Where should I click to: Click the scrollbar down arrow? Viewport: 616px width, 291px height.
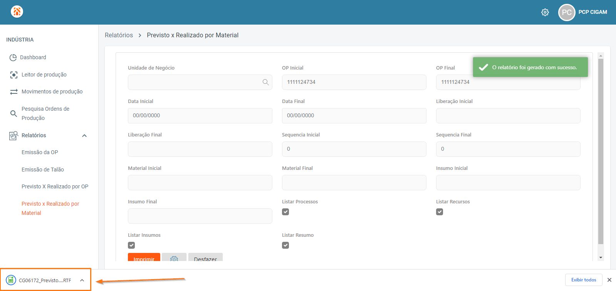pos(601,258)
